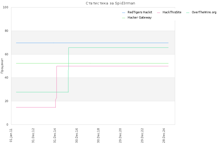Click the 28.Dec.24 x-axis label
Image resolution: width=222 pixels, height=166 pixels.
[x=164, y=136]
